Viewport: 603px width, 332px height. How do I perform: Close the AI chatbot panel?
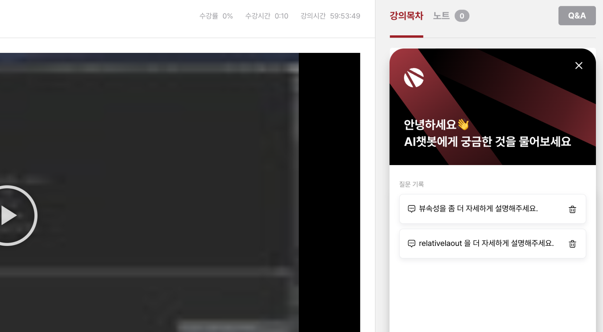click(579, 65)
